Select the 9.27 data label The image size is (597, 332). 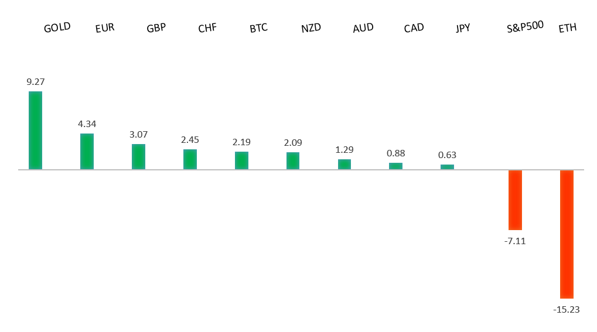coord(35,82)
